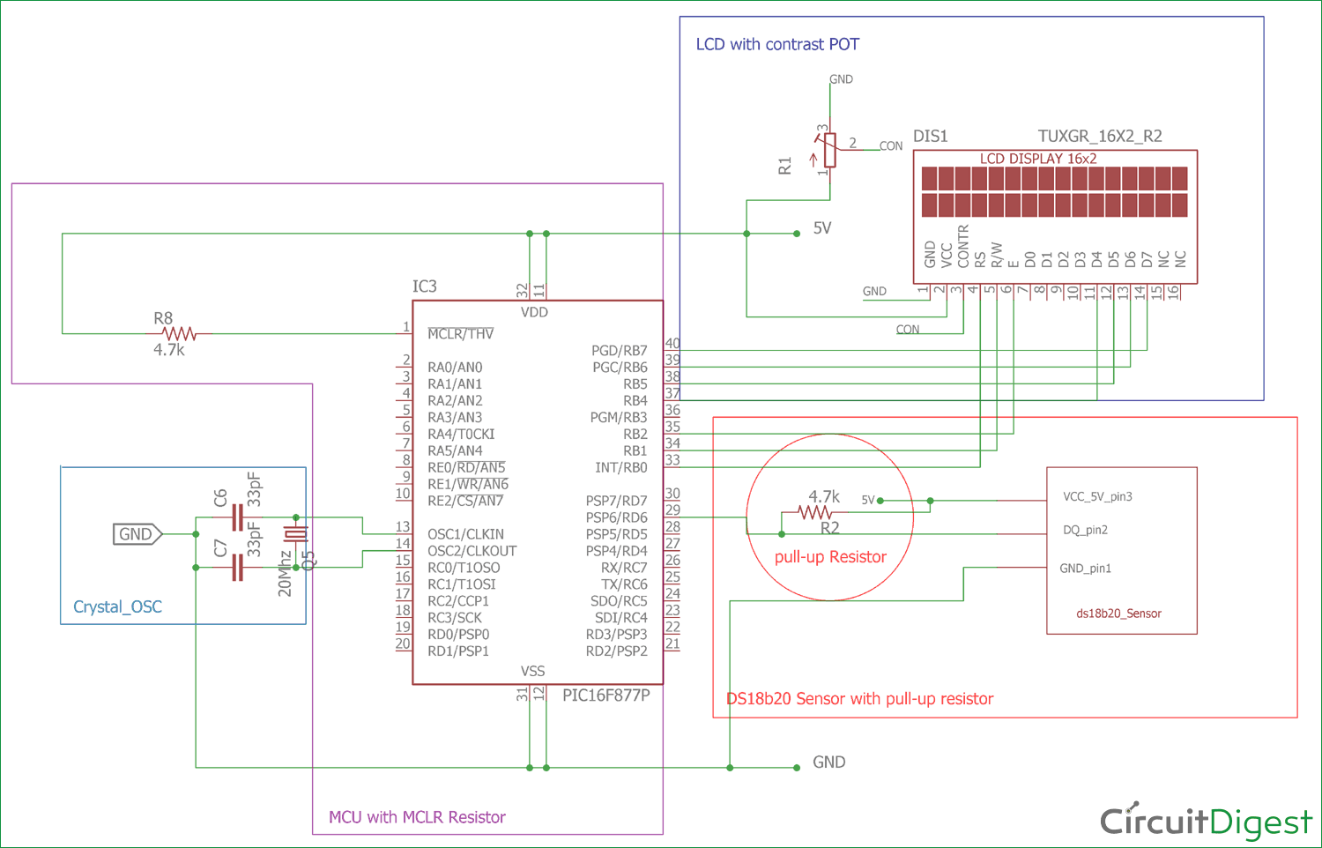Click the CON net label near the potentiometer
Screen dimensions: 1322x848
point(890,146)
